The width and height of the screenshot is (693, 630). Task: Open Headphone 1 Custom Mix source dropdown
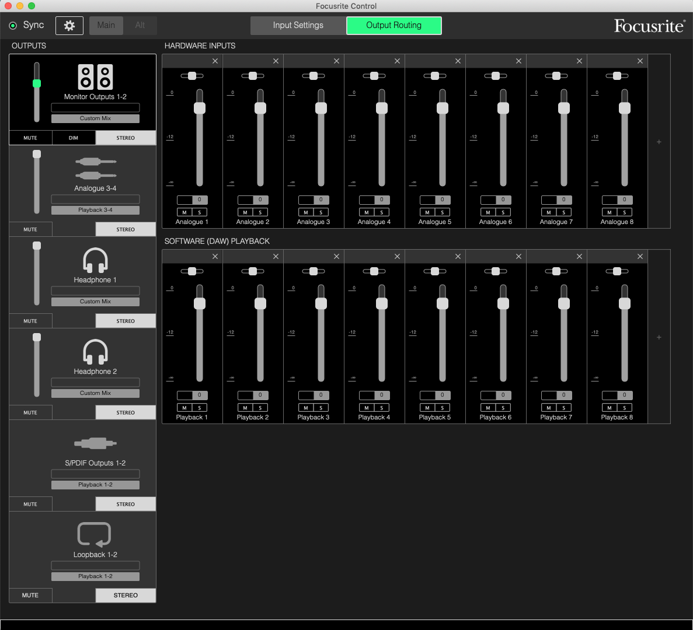[x=96, y=302]
